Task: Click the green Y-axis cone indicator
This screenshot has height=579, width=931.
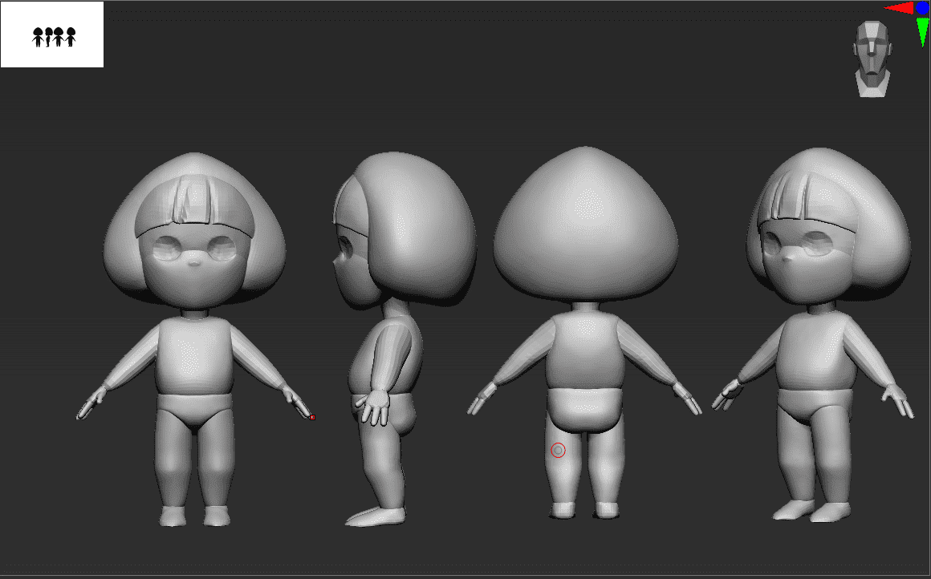Action: (x=922, y=32)
